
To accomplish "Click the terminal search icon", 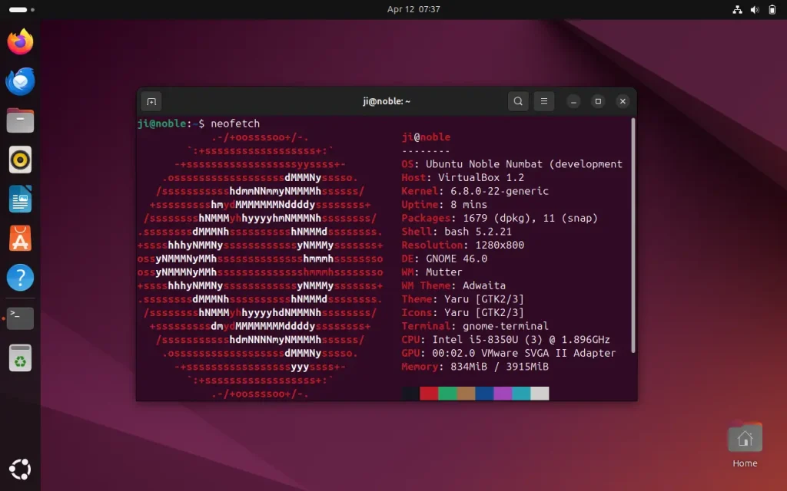I will (x=518, y=101).
